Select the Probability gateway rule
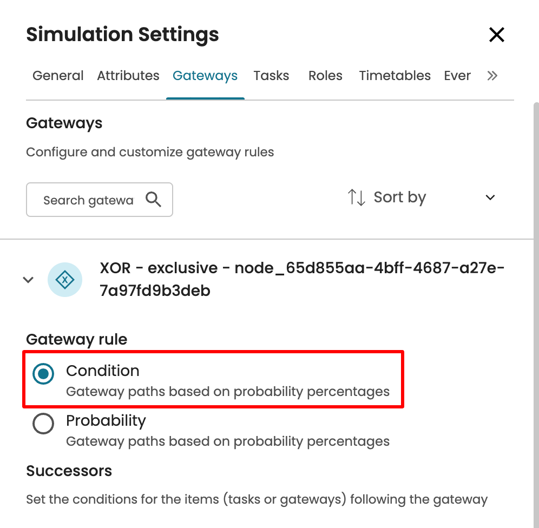Image resolution: width=539 pixels, height=528 pixels. pos(43,424)
